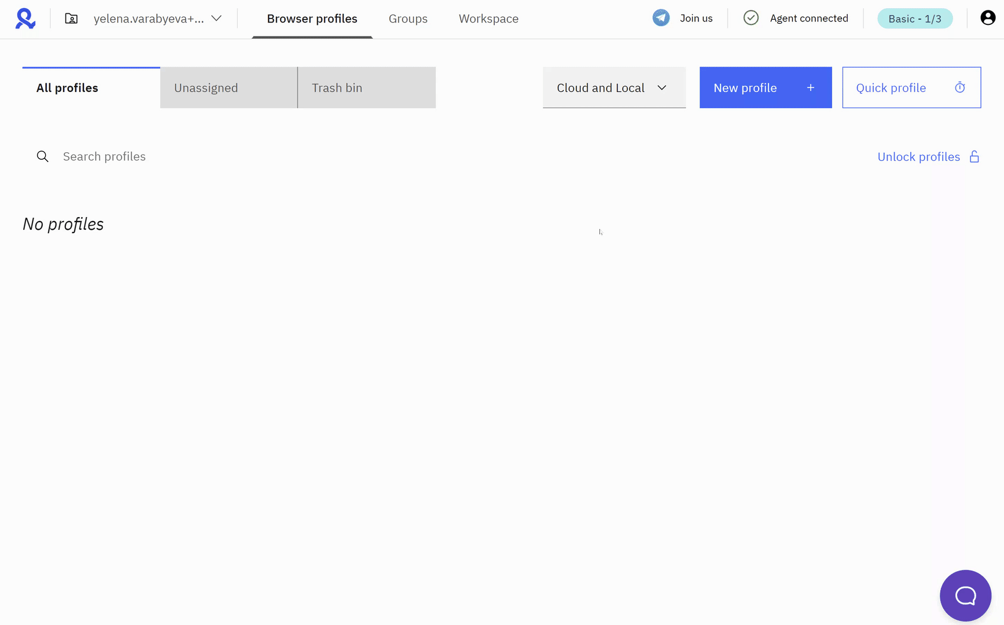Focus the Search profiles field
Viewport: 1004px width, 625px height.
(104, 156)
